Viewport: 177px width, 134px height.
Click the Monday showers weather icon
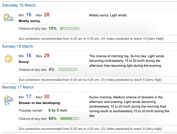pyautogui.click(x=8, y=100)
